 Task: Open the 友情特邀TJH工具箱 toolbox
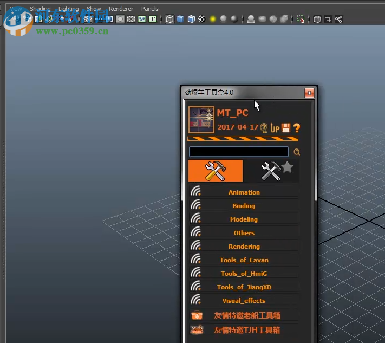tap(244, 330)
